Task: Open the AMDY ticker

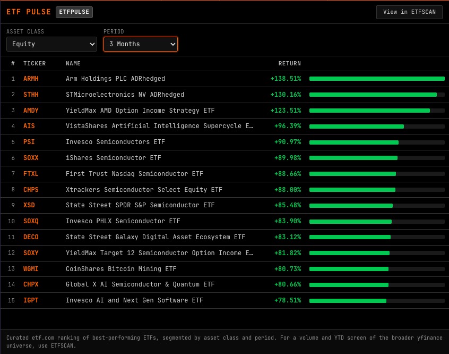Action: pyautogui.click(x=31, y=111)
